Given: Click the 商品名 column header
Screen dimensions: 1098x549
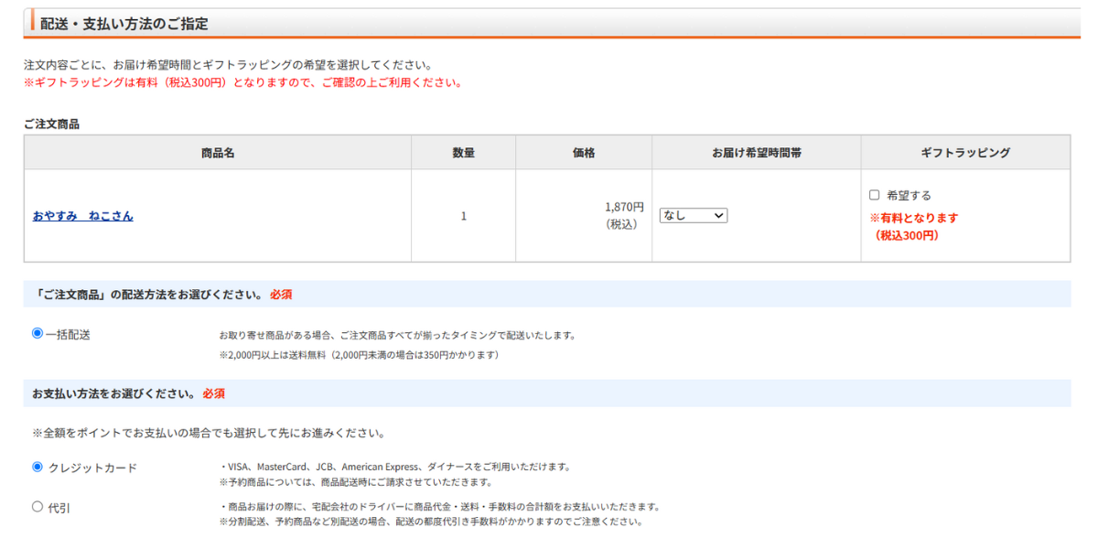Looking at the screenshot, I should [218, 153].
